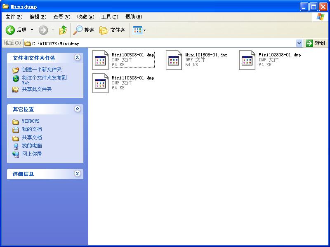The image size is (330, 247).
Task: Open the Back history dropdown arrow
Action: 32,30
